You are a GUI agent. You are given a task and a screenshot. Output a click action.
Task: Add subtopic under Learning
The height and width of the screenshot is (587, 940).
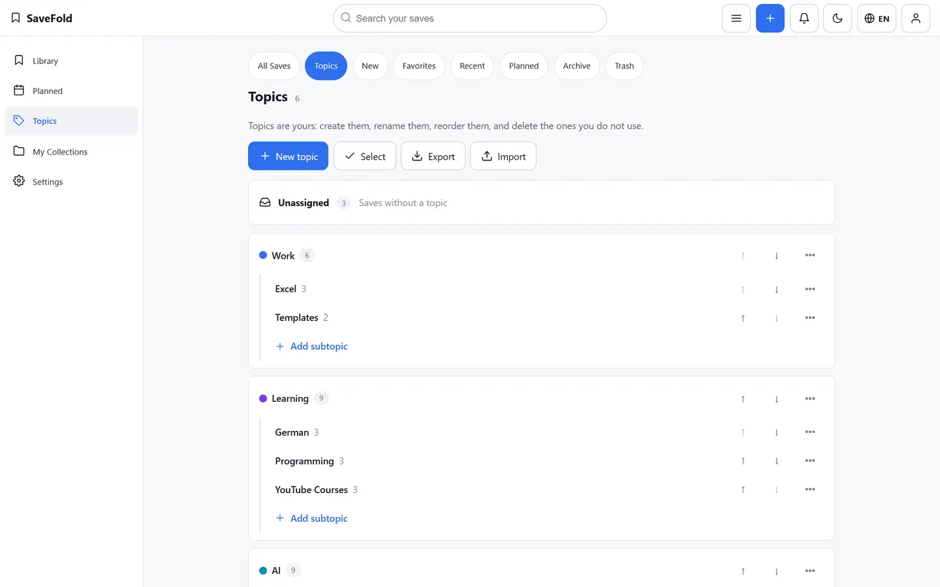tap(311, 519)
